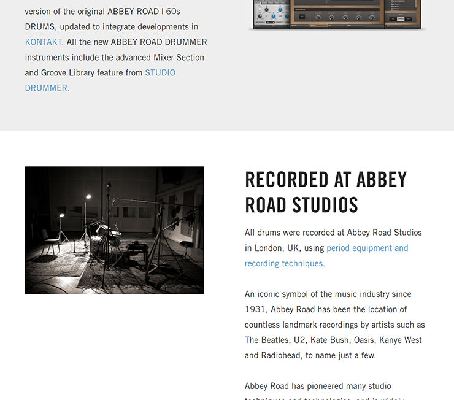This screenshot has height=400, width=454.
Task: Click the Abbey Road drummer instrument screenshot
Action: 337,15
